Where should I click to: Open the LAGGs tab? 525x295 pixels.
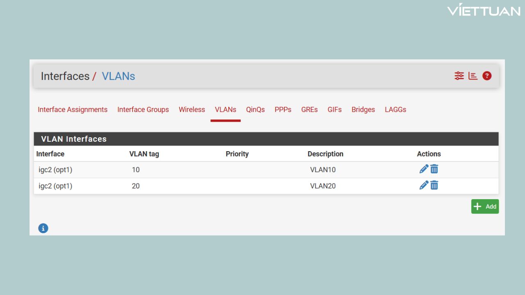(x=395, y=109)
